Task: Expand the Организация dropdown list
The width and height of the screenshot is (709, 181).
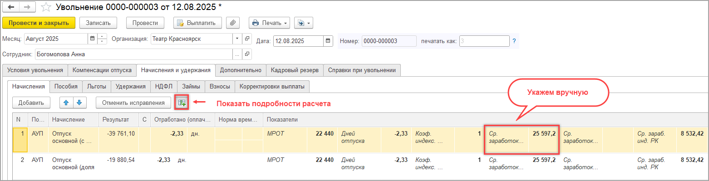Action: (x=237, y=39)
